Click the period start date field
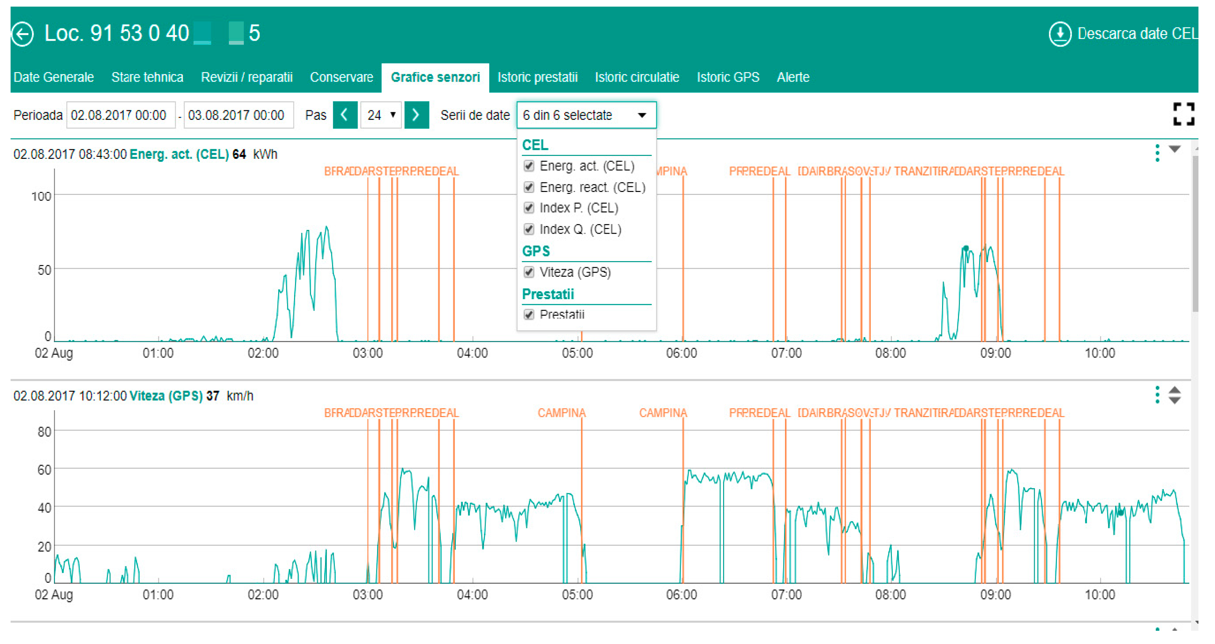 (x=121, y=115)
